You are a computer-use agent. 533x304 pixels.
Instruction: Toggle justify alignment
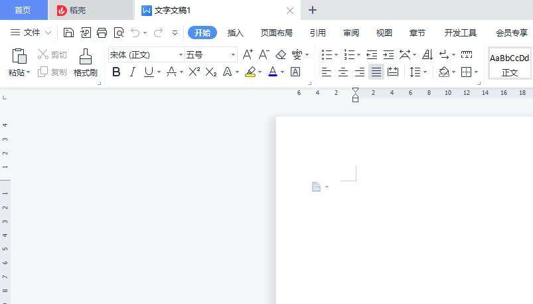coord(376,72)
